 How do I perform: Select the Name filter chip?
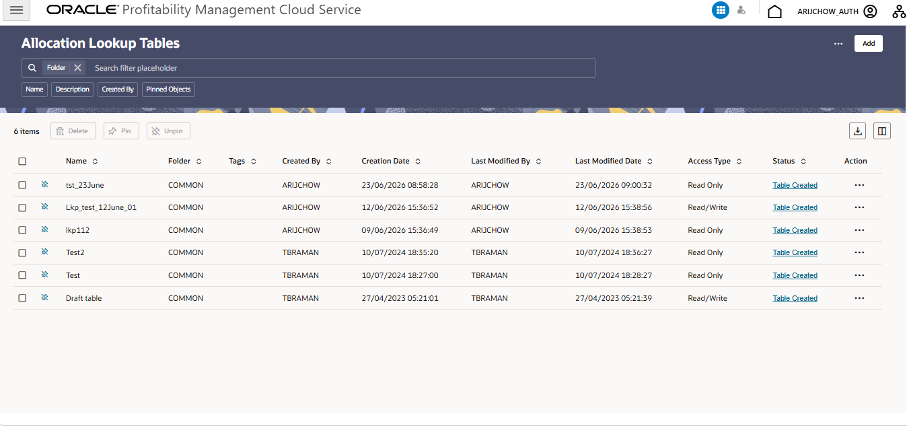[34, 89]
